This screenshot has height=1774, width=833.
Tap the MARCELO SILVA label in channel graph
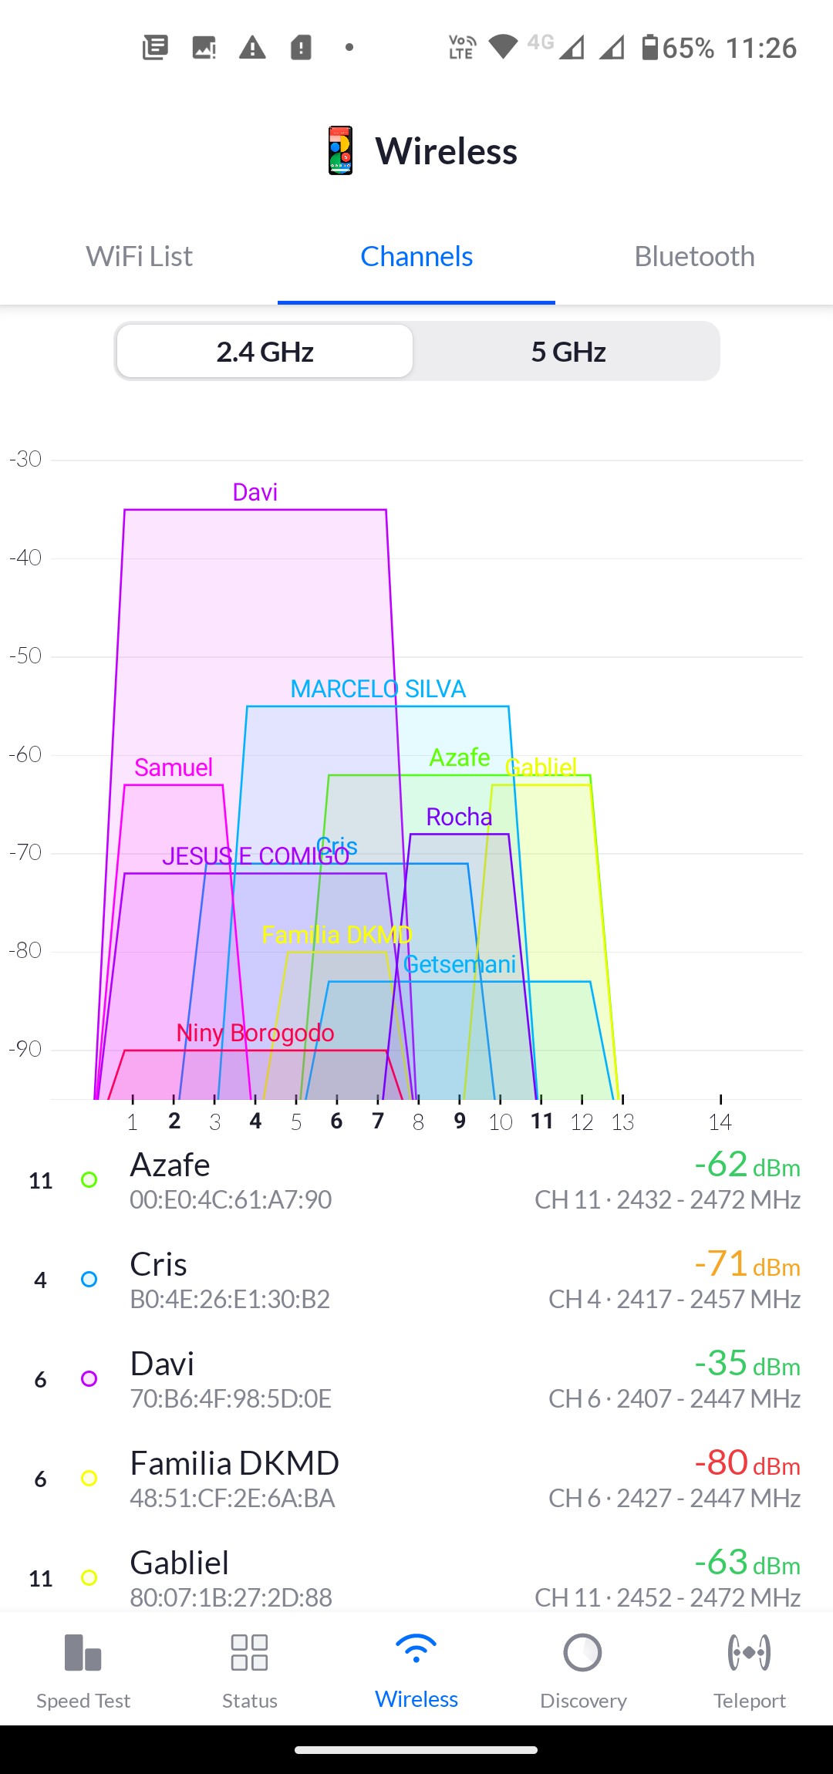point(378,689)
